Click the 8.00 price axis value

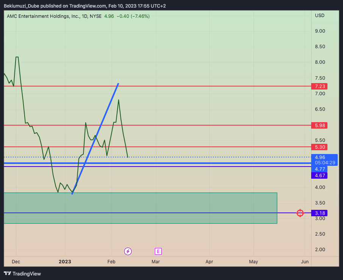pos(320,62)
